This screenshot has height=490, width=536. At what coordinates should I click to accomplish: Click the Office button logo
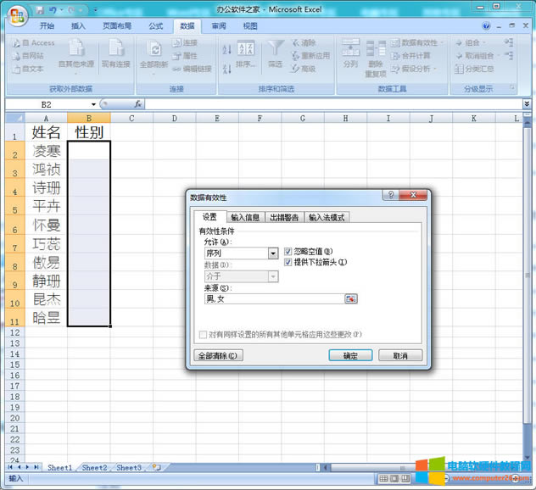(x=15, y=14)
